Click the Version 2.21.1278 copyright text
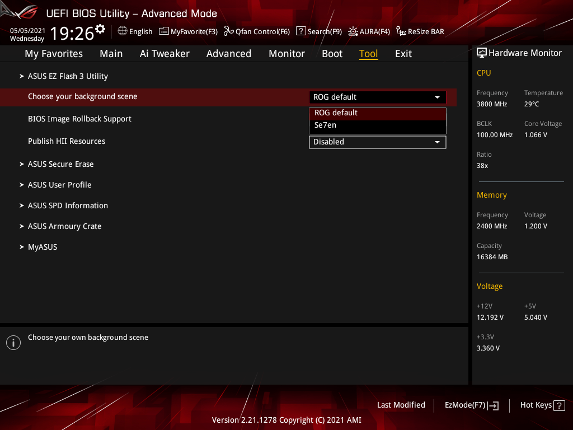This screenshot has width=573, height=430. 286,420
